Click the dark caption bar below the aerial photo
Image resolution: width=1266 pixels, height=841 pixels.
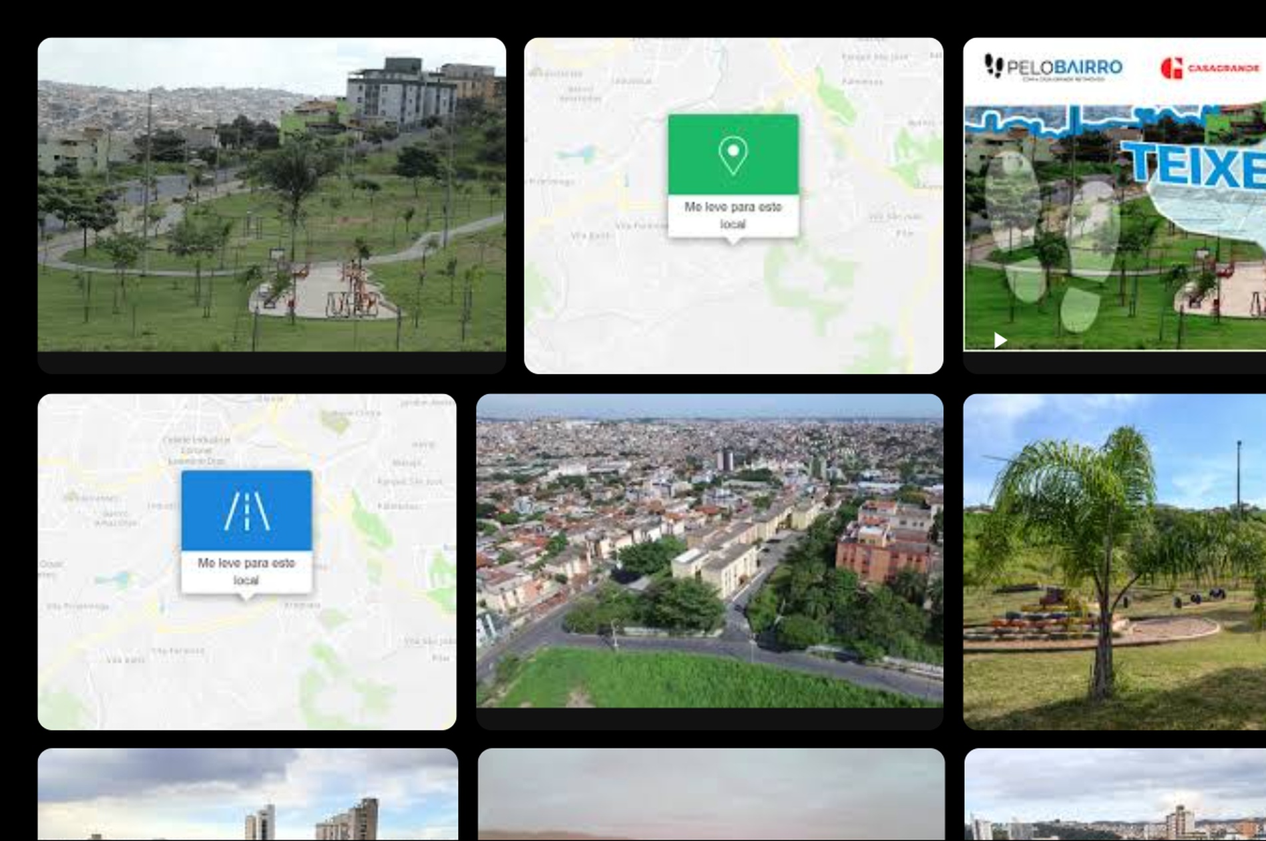tap(710, 719)
